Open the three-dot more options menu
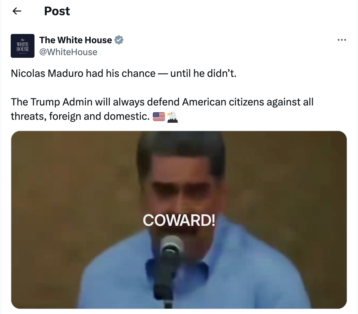 (342, 40)
